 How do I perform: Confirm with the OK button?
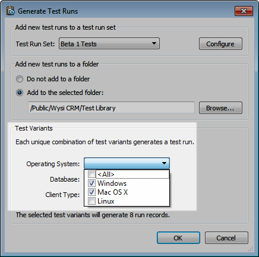(x=178, y=238)
